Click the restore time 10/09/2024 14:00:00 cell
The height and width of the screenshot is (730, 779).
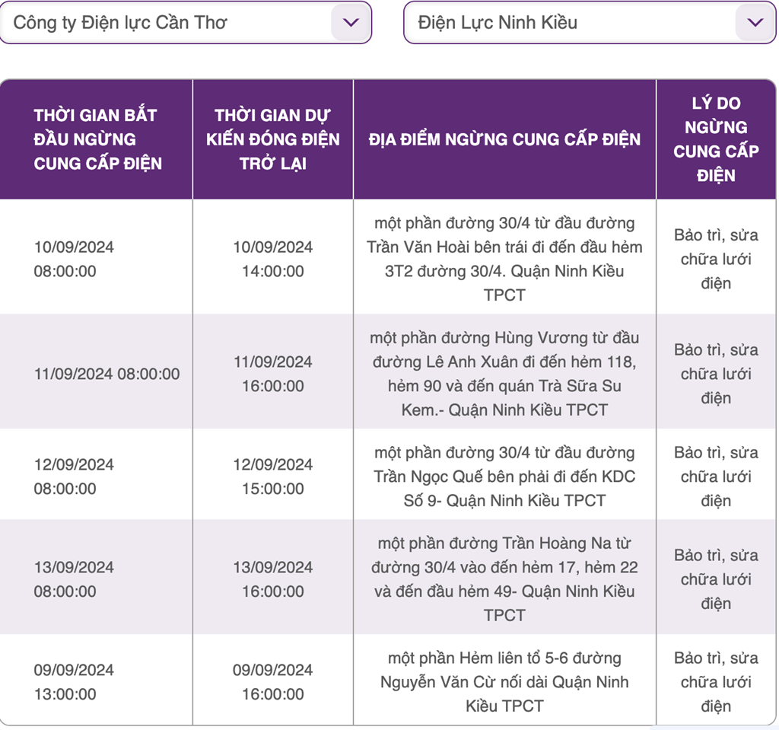coord(273,259)
